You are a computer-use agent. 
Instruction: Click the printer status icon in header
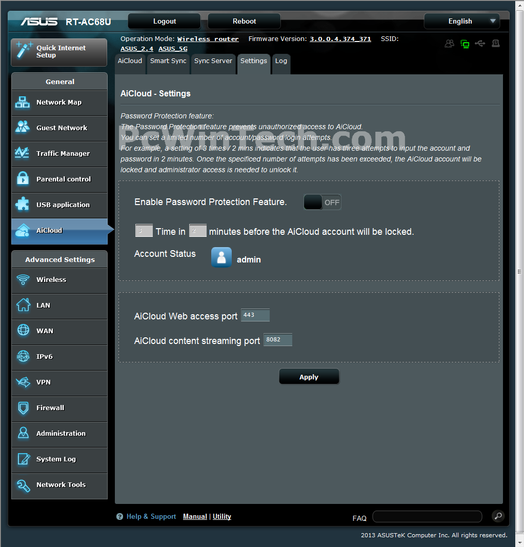click(495, 43)
